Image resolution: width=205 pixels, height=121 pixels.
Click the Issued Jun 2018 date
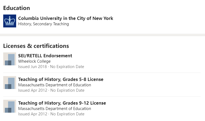[32, 67]
